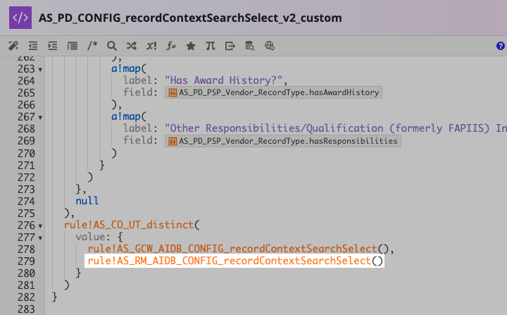Click the magic wand format icon
The image size is (507, 315).
13,46
